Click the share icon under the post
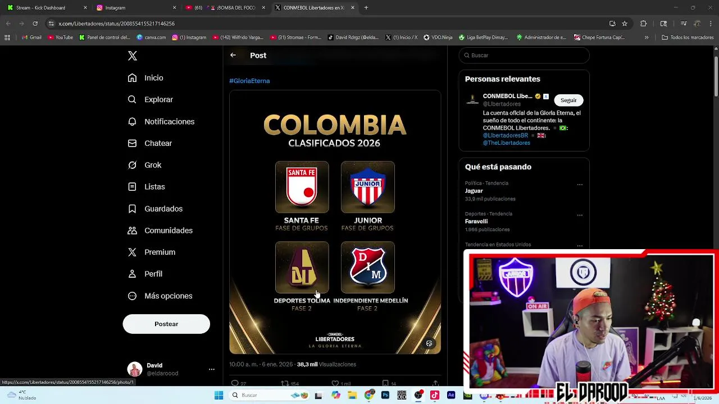Viewport: 719px width, 404px height. [435, 383]
